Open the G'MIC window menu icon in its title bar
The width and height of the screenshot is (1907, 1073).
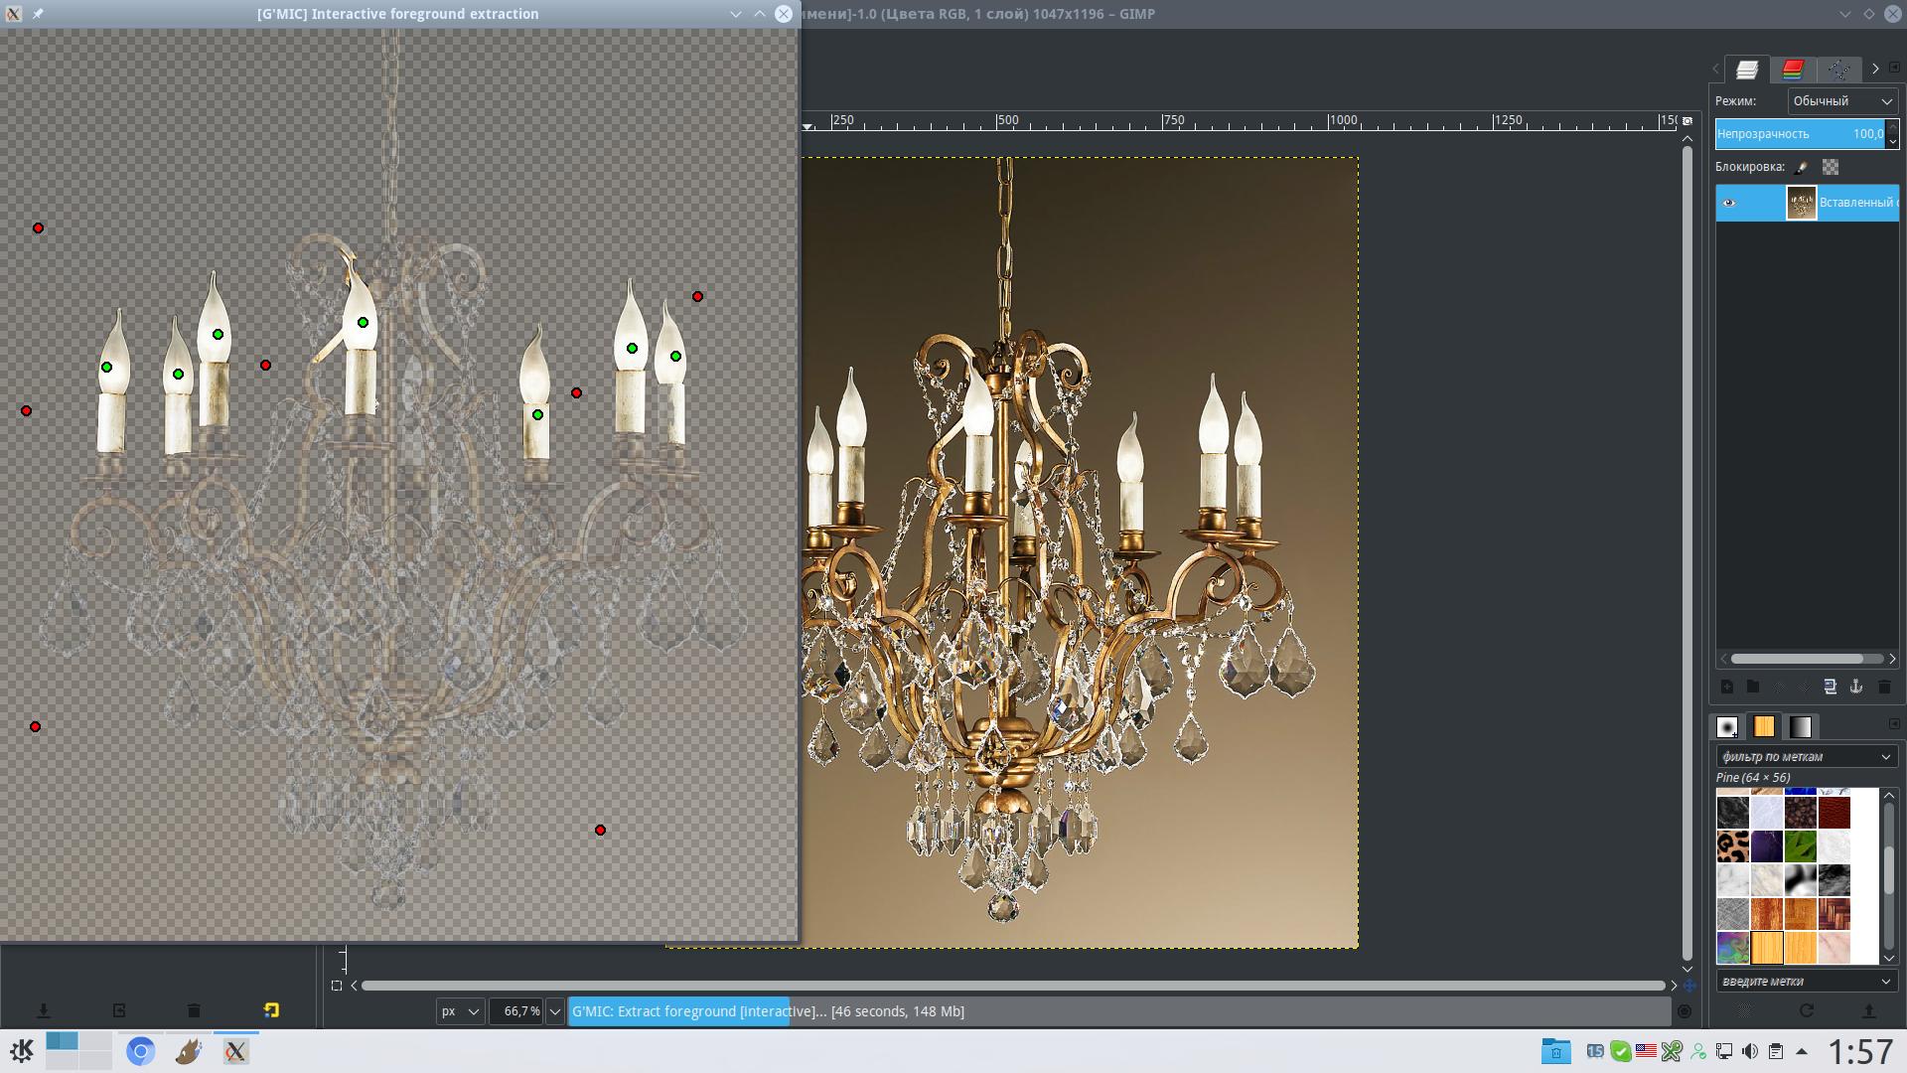tap(14, 14)
